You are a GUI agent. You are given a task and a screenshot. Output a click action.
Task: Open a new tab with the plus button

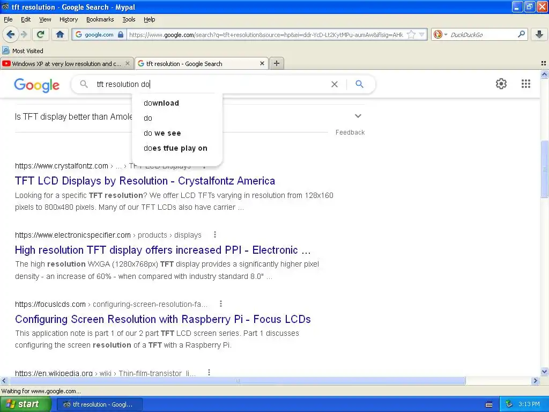point(277,63)
